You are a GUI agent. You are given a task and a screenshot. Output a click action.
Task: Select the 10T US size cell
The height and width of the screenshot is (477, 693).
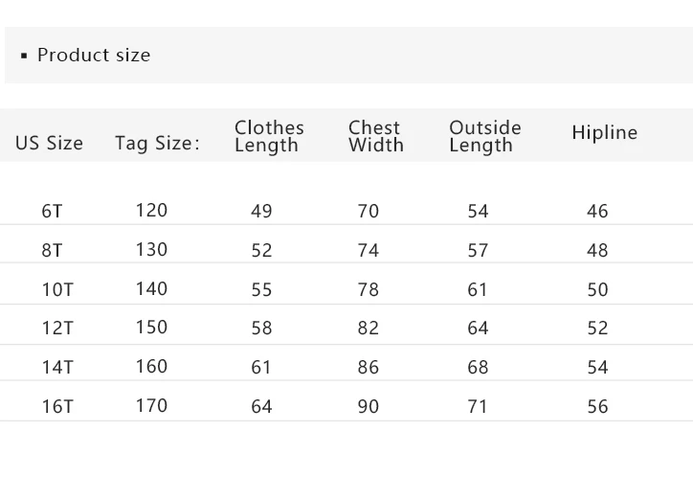(x=56, y=289)
